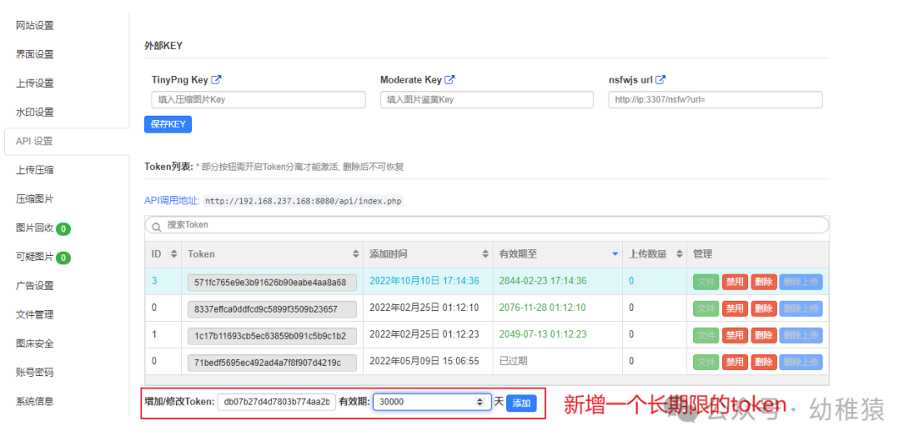The width and height of the screenshot is (914, 446).
Task: Sort table by 添加时间 column arrows
Action: pyautogui.click(x=485, y=254)
